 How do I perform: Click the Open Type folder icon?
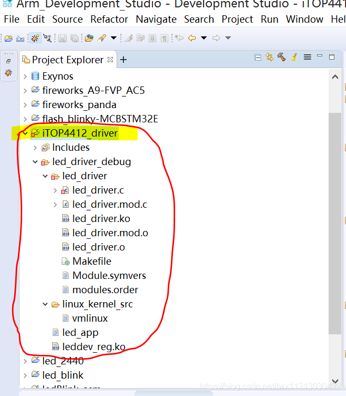point(89,38)
